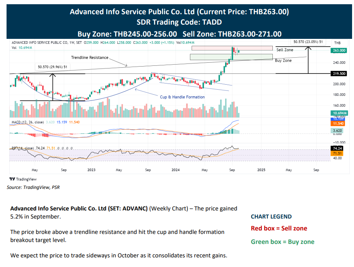Viewport: 354px width, 267px height.
Task: Click the 'Source: TradingView, PSR' caption
Action: pos(33,187)
